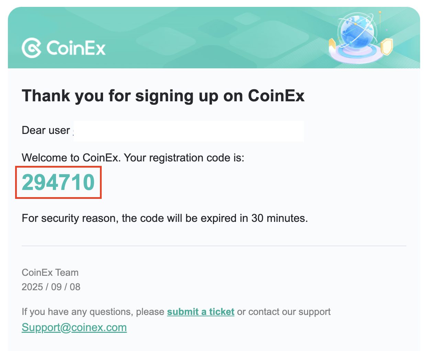Click the CoinEx wordmark in header
The image size is (428, 351).
pos(76,48)
